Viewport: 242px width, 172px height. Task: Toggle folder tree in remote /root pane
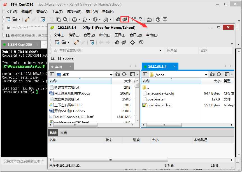(x=145, y=74)
